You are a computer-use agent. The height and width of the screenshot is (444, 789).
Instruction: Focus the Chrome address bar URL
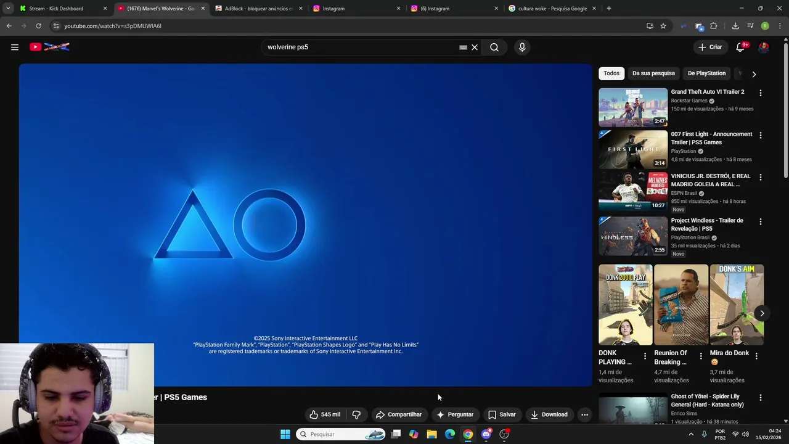112,26
